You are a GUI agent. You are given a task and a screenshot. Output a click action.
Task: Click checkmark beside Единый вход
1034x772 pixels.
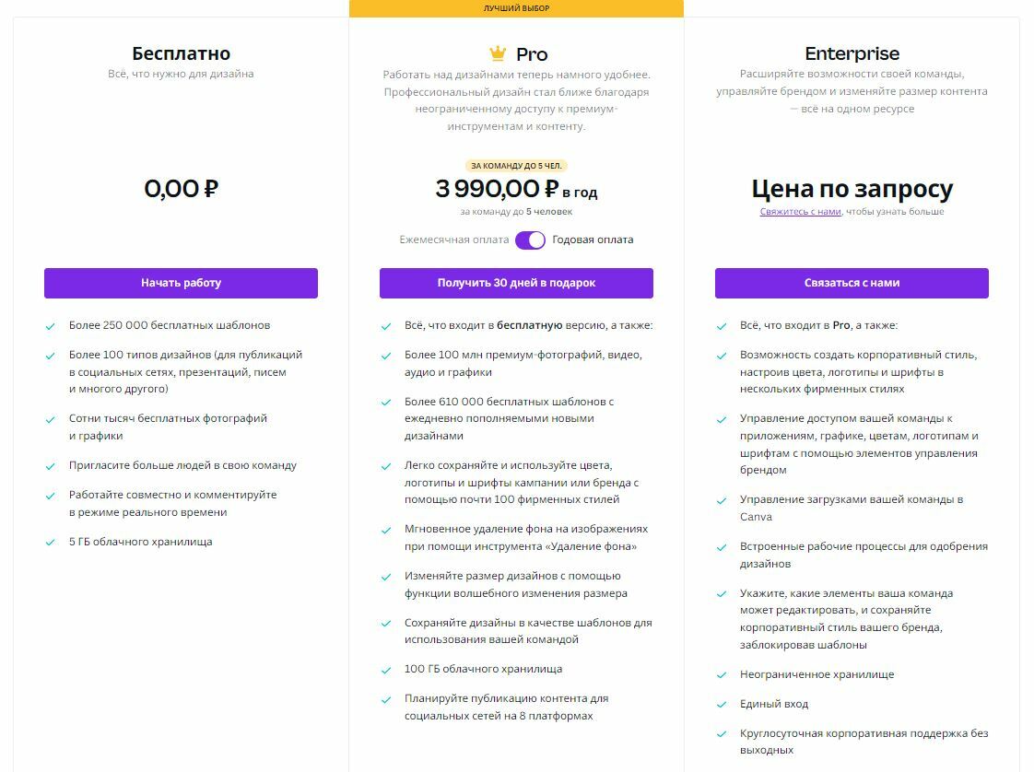722,705
